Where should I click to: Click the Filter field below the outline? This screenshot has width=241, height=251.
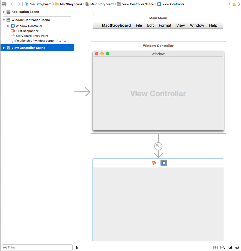tap(37, 247)
